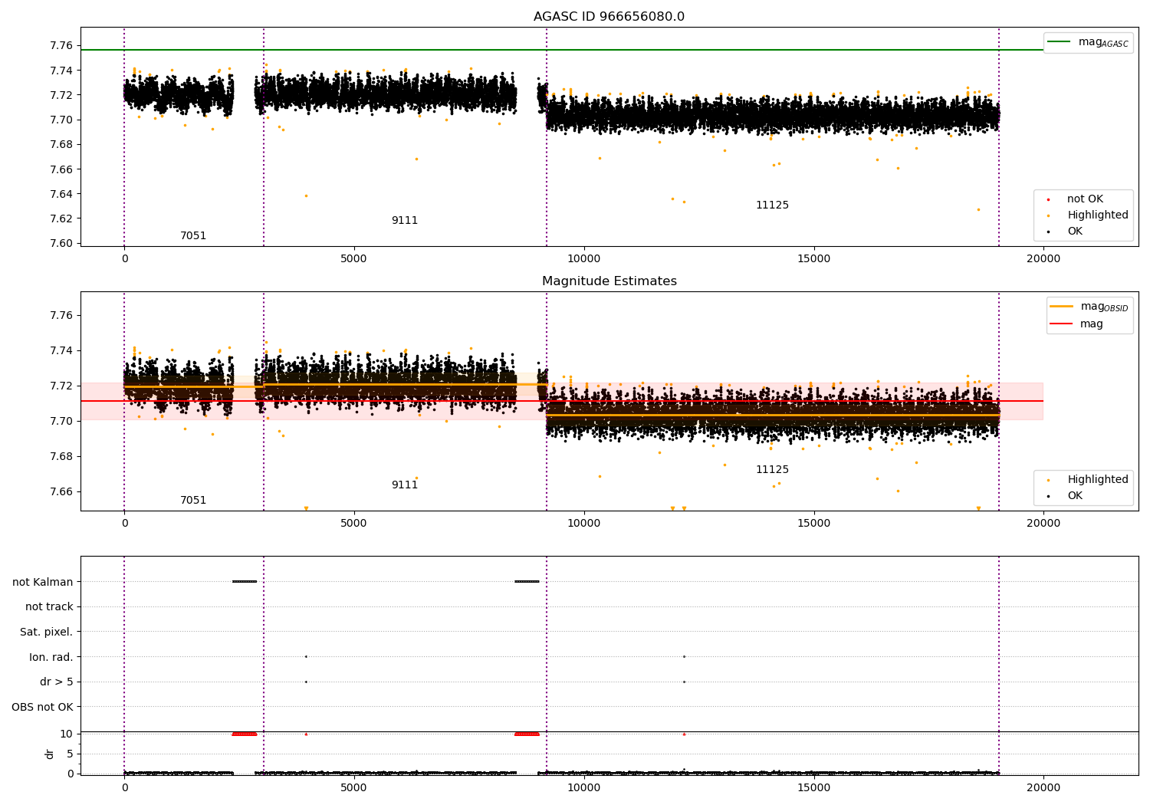Click the 'dr > 5' row label
Image resolution: width=1150 pixels, height=805 pixels.
pyautogui.click(x=57, y=682)
